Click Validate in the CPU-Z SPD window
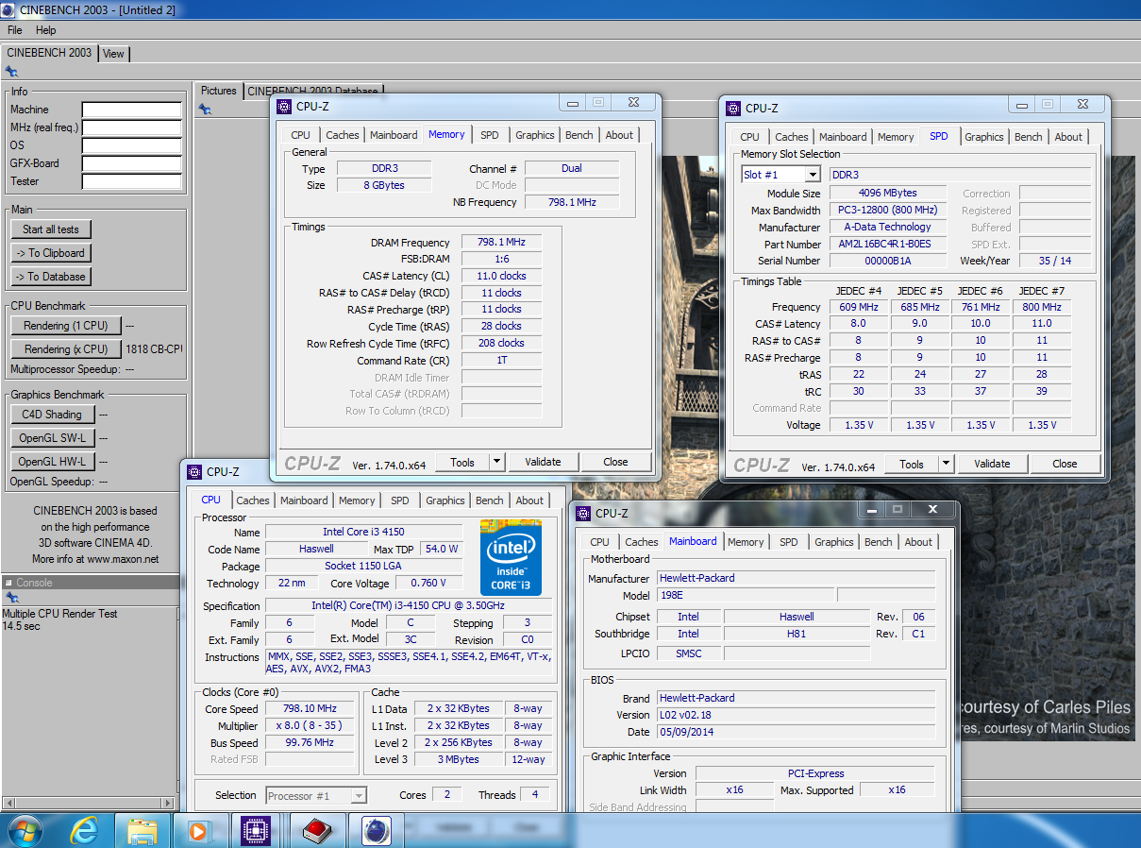The image size is (1141, 848). tap(992, 464)
